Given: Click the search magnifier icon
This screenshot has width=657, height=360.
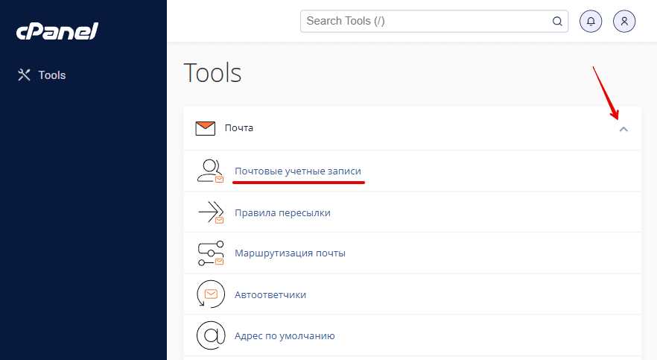Looking at the screenshot, I should [x=557, y=21].
